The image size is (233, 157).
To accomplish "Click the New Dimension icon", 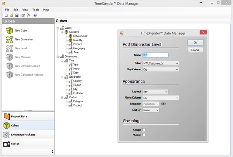I will click(9, 39).
